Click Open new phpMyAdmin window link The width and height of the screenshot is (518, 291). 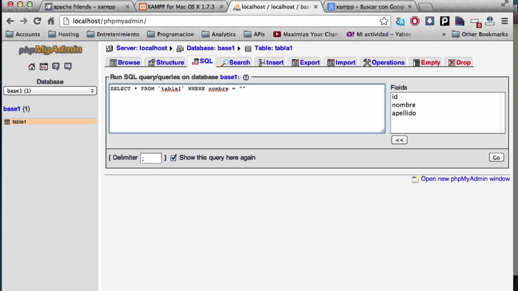pyautogui.click(x=465, y=179)
